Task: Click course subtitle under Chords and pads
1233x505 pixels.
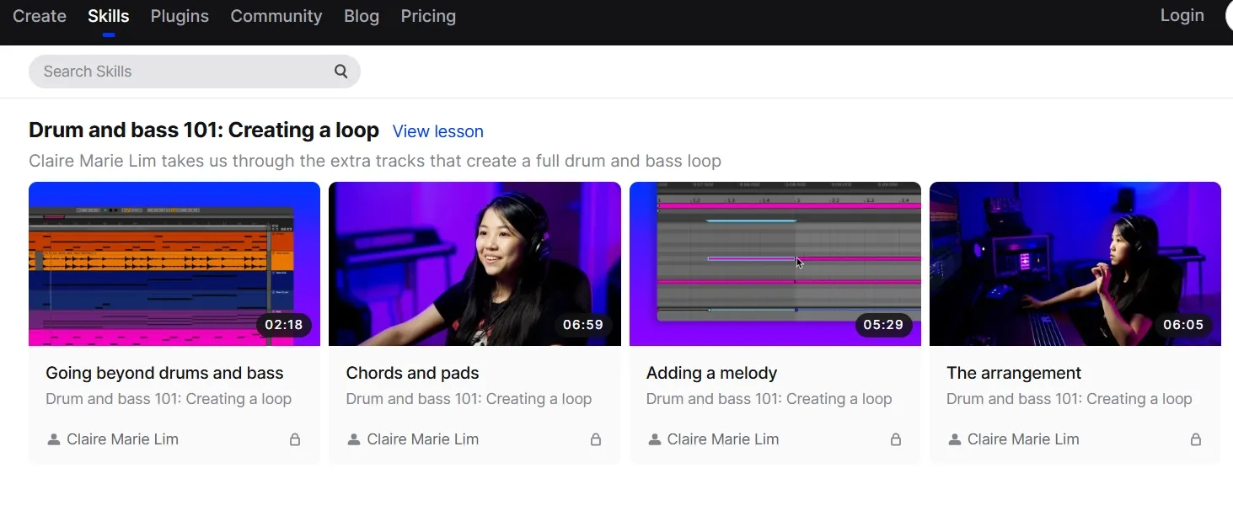Action: pyautogui.click(x=469, y=399)
